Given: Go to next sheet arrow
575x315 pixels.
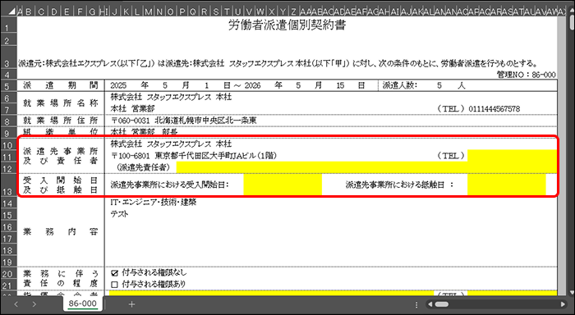Looking at the screenshot, I should point(34,304).
